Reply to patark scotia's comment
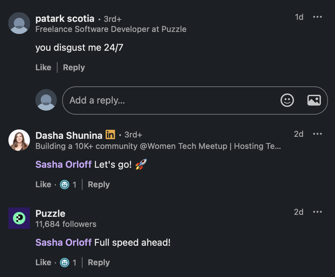 (x=74, y=68)
